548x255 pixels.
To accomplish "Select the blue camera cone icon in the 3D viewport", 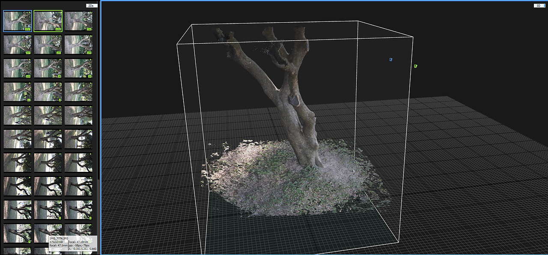I will [x=390, y=60].
